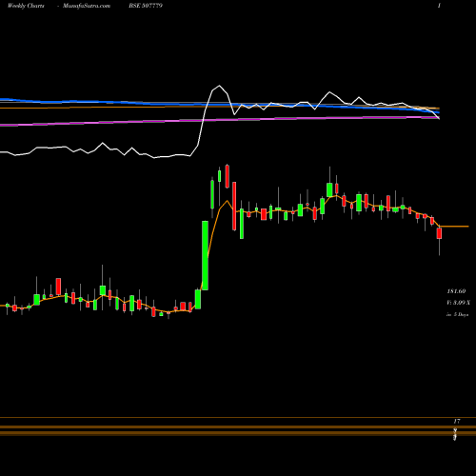The width and height of the screenshot is (476, 476).
Task: Click the 'Weekly Charts' title text
Action: coord(26,6)
